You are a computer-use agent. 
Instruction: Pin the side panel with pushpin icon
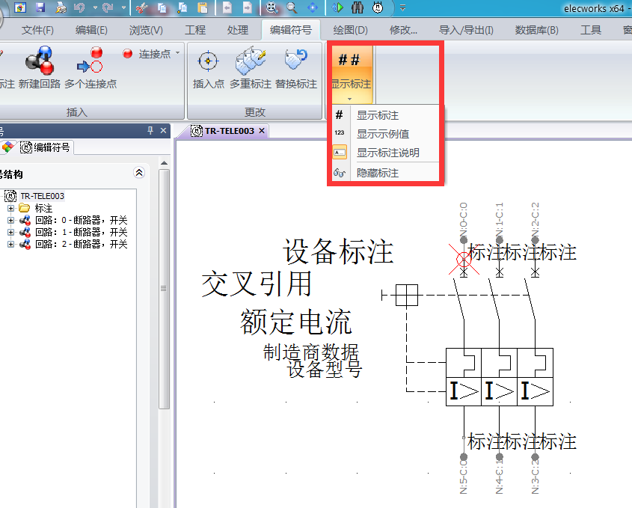[x=150, y=131]
